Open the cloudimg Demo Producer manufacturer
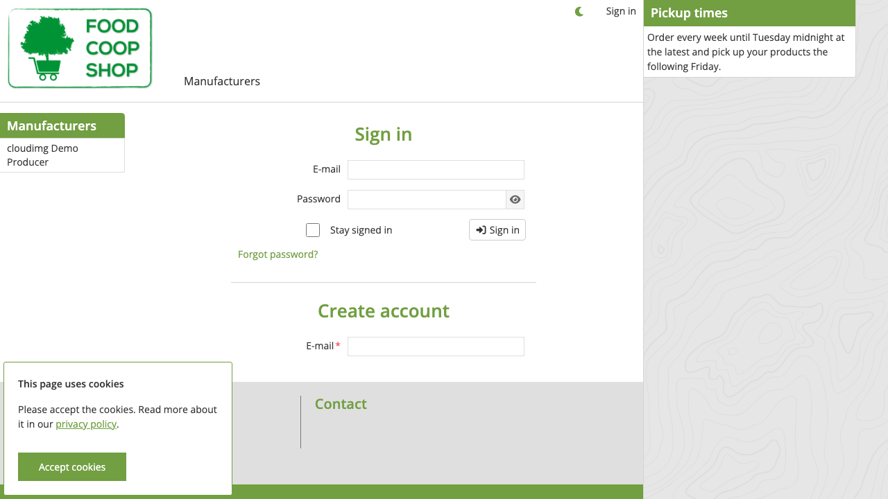The width and height of the screenshot is (888, 499). [x=42, y=155]
